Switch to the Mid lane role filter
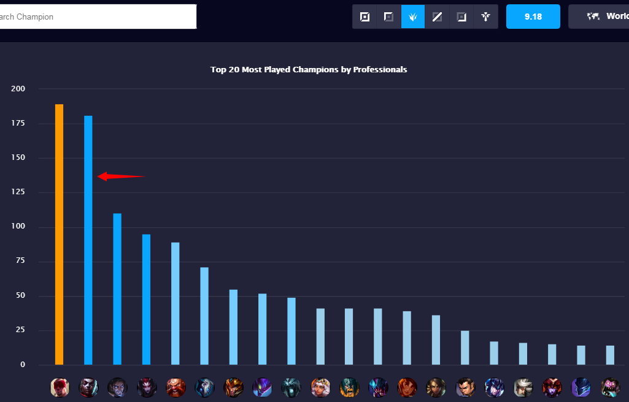The height and width of the screenshot is (402, 629). [437, 17]
